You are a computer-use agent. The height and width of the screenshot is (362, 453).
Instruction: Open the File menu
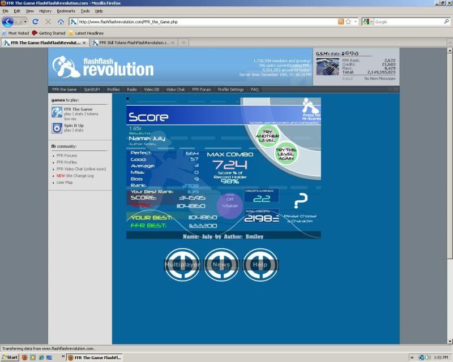(x=6, y=11)
